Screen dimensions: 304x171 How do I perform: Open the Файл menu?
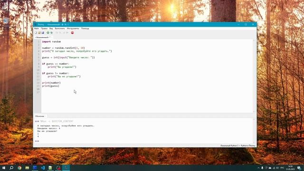[37, 28]
